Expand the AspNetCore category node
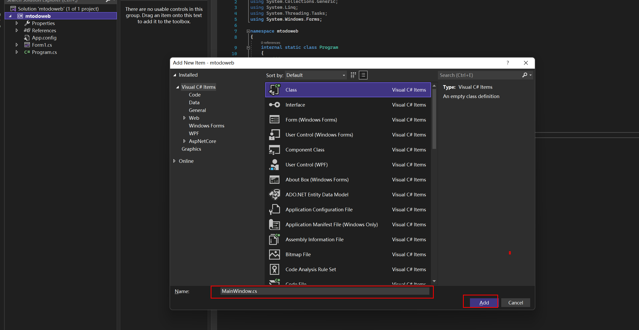 click(184, 141)
